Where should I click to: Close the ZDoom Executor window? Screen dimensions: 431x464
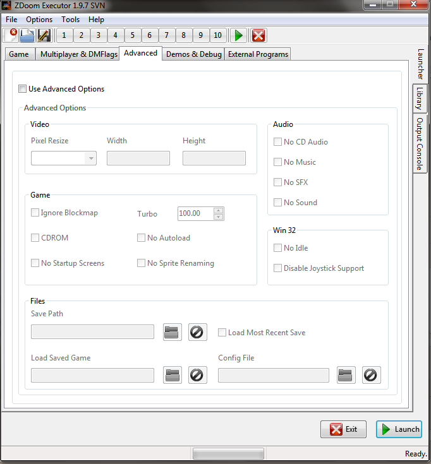[x=414, y=4]
